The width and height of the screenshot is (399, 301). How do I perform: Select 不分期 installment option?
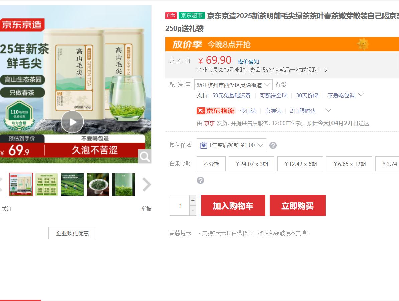pyautogui.click(x=211, y=164)
